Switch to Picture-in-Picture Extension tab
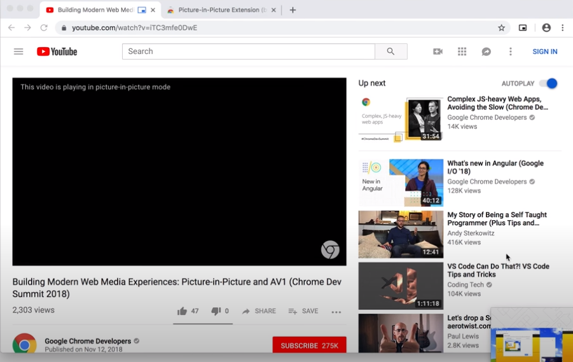Screen dimensions: 573x362 coord(222,10)
